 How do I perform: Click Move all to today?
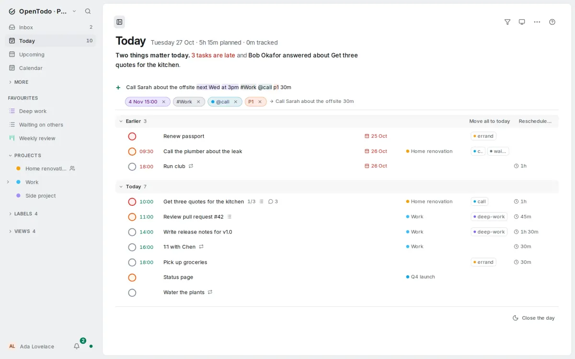(x=489, y=121)
